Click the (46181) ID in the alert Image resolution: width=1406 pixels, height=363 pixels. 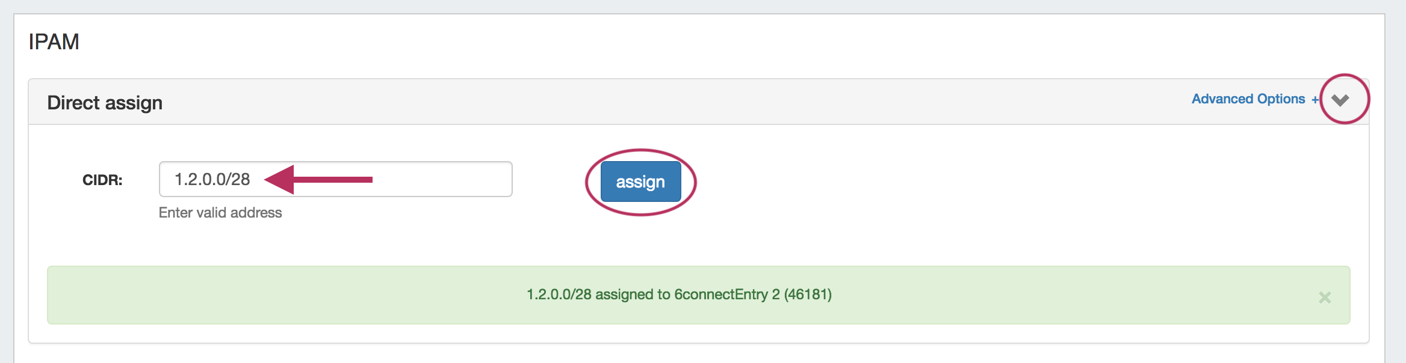pos(808,294)
